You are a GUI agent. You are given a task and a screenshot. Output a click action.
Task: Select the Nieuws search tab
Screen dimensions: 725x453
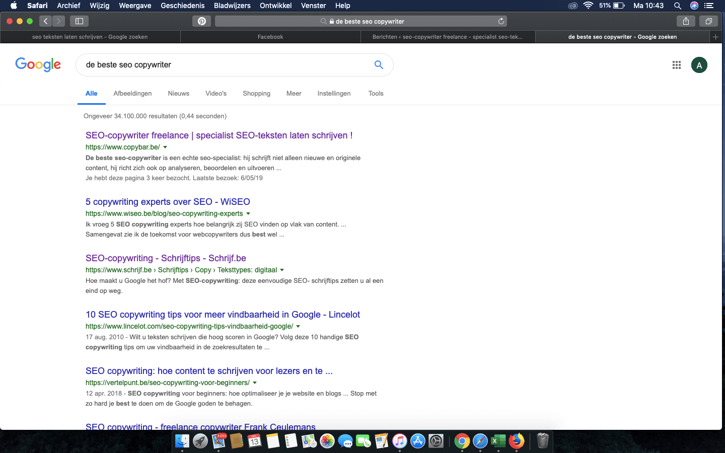(179, 94)
